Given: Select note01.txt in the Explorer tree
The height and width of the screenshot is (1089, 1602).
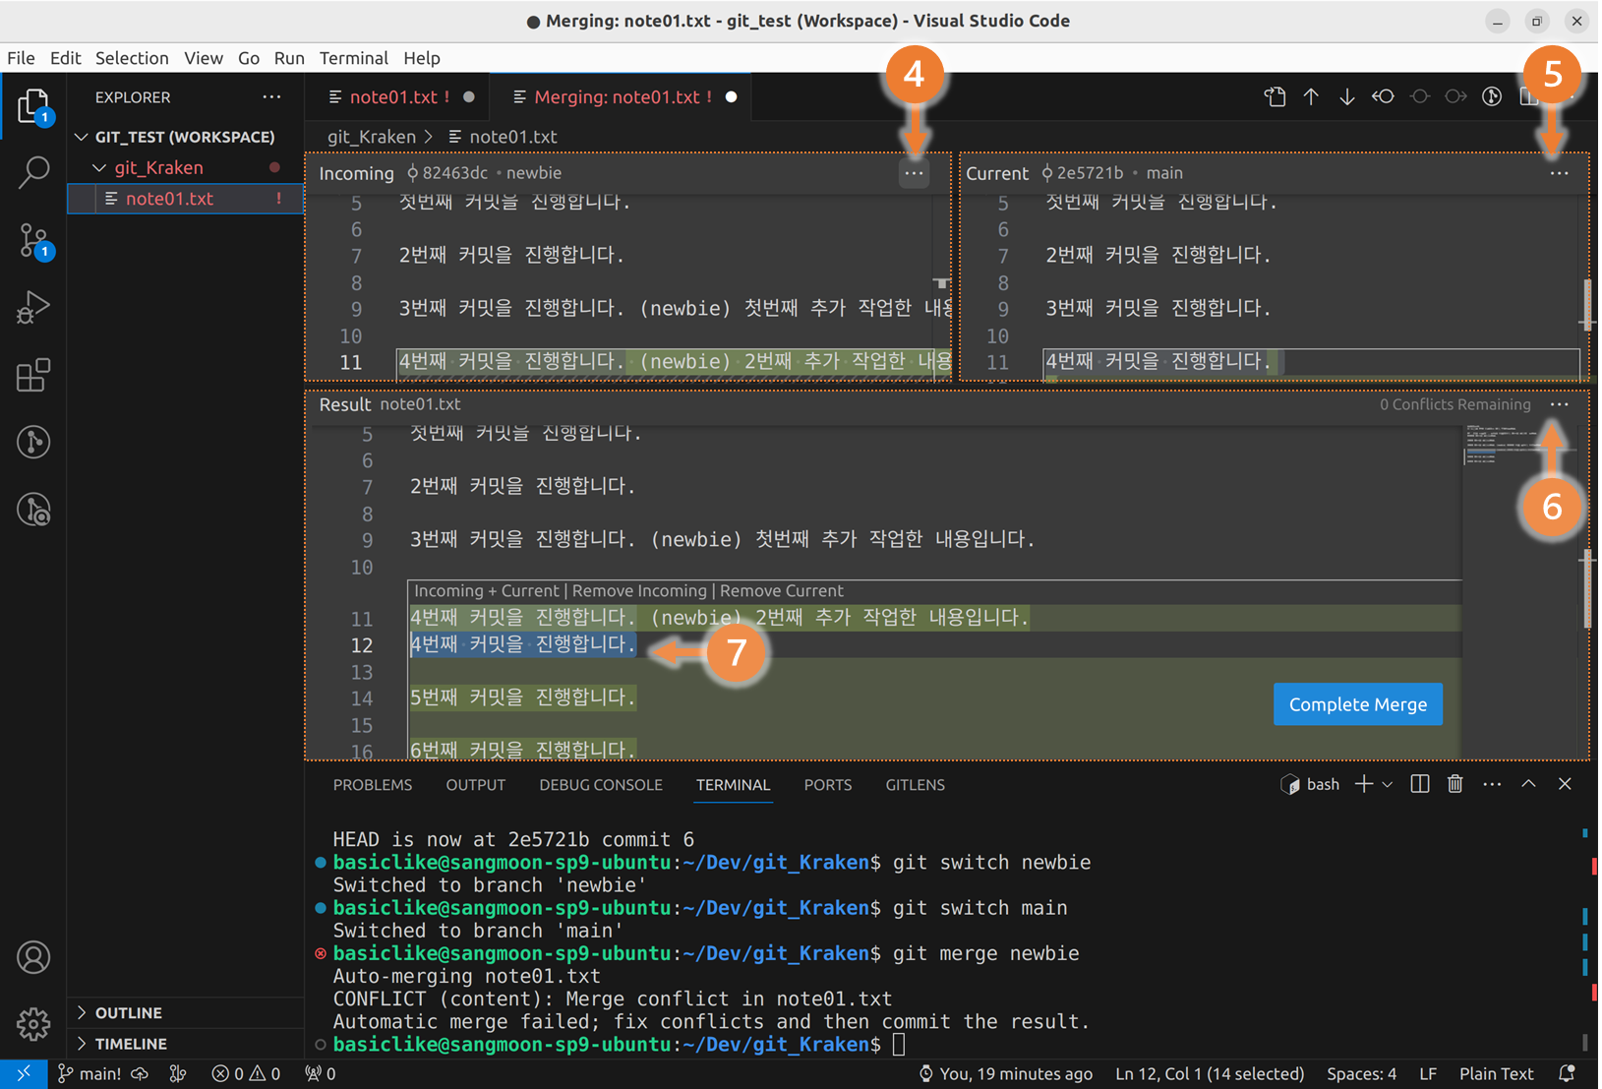Looking at the screenshot, I should tap(185, 199).
